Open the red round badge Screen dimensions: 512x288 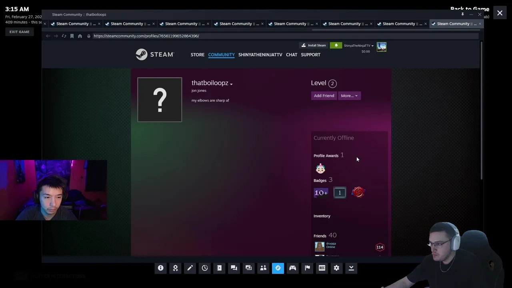(358, 192)
